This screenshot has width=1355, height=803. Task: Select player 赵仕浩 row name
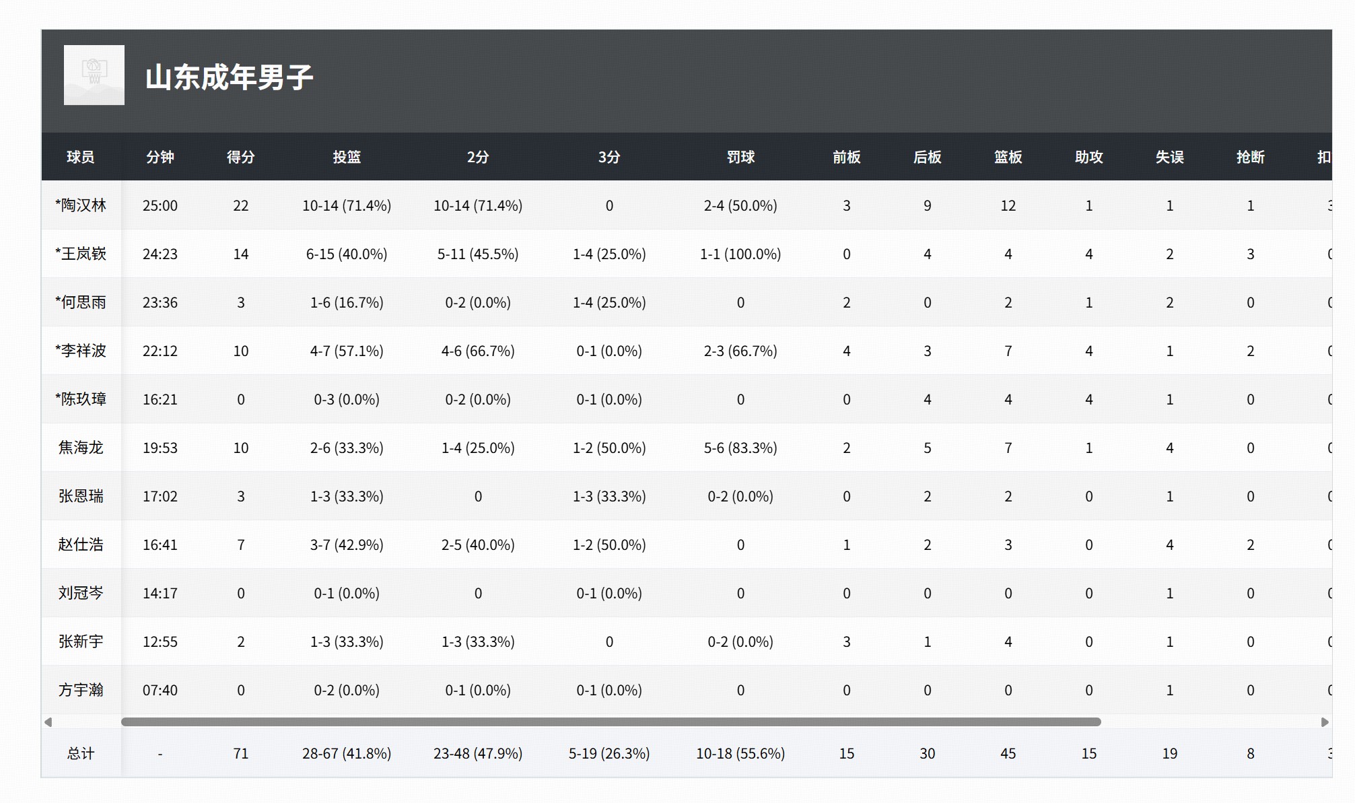click(x=81, y=545)
